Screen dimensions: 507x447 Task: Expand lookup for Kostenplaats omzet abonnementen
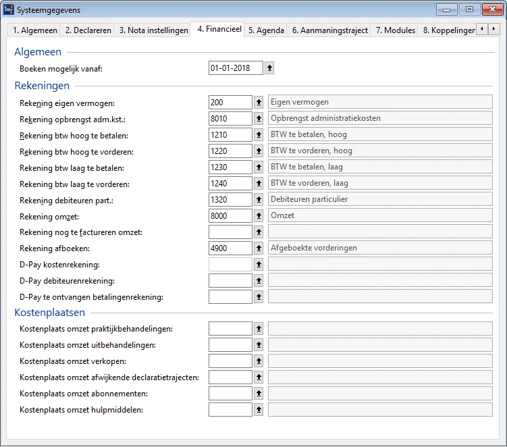point(258,394)
